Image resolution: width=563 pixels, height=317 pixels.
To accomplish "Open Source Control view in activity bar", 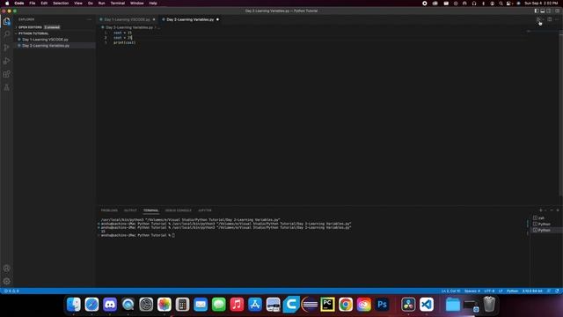I will coord(6,48).
